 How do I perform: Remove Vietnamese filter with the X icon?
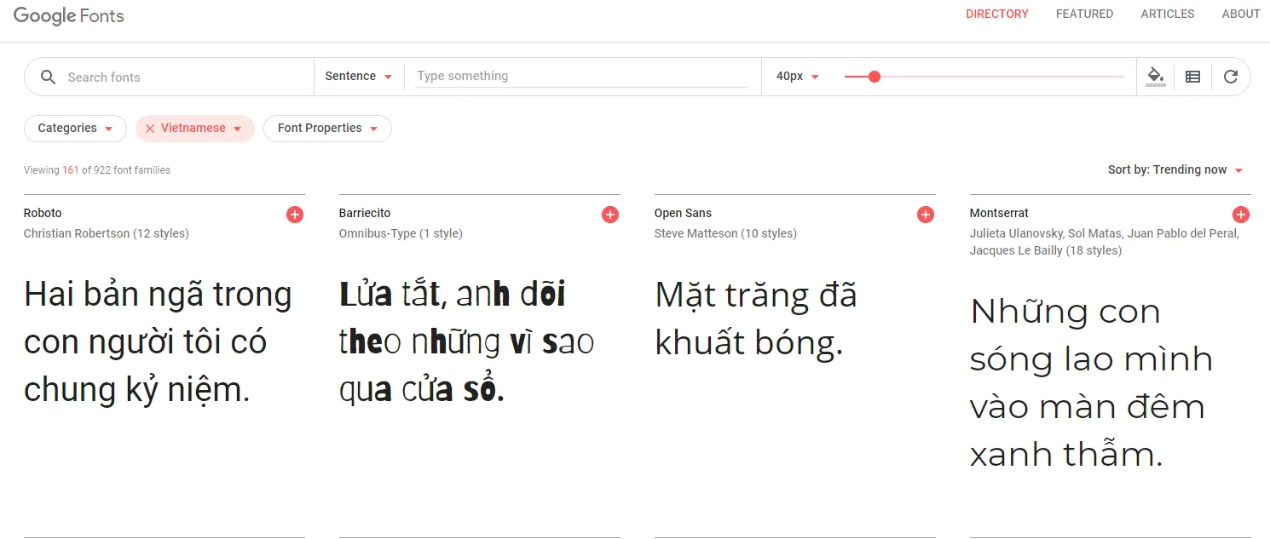pos(150,129)
